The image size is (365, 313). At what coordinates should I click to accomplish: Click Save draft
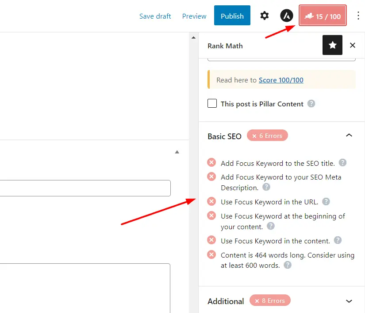point(155,16)
